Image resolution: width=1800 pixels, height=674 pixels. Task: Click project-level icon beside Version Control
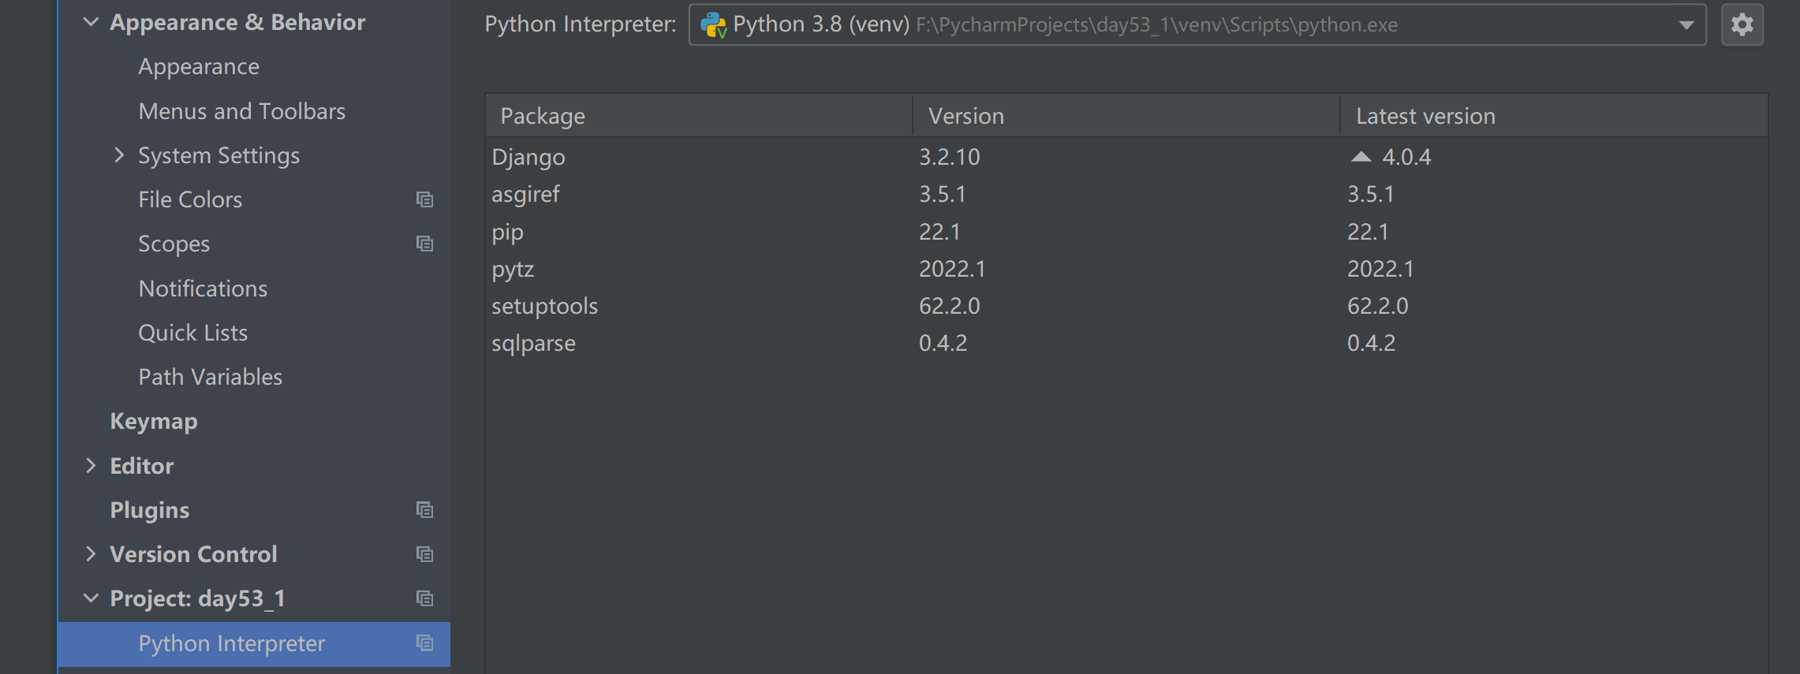pos(424,554)
